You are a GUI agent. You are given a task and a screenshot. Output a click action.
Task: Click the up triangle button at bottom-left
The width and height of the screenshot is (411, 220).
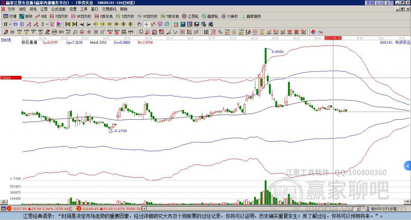tap(4, 202)
